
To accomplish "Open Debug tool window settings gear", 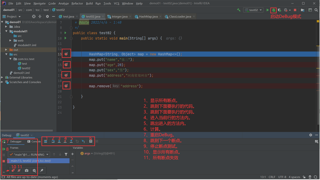I will coord(310,135).
